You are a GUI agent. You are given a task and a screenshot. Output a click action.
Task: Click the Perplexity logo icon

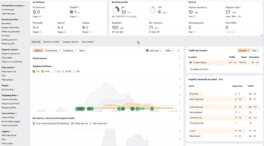click(34, 28)
